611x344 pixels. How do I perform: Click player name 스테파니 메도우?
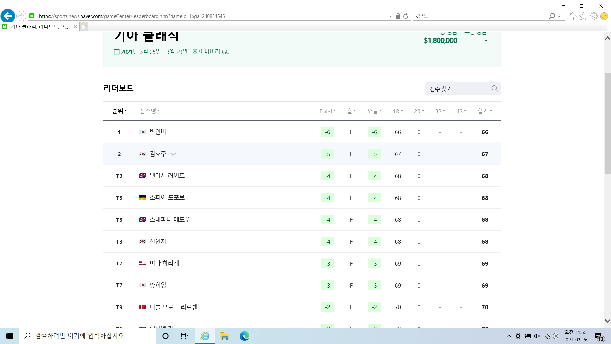click(170, 219)
